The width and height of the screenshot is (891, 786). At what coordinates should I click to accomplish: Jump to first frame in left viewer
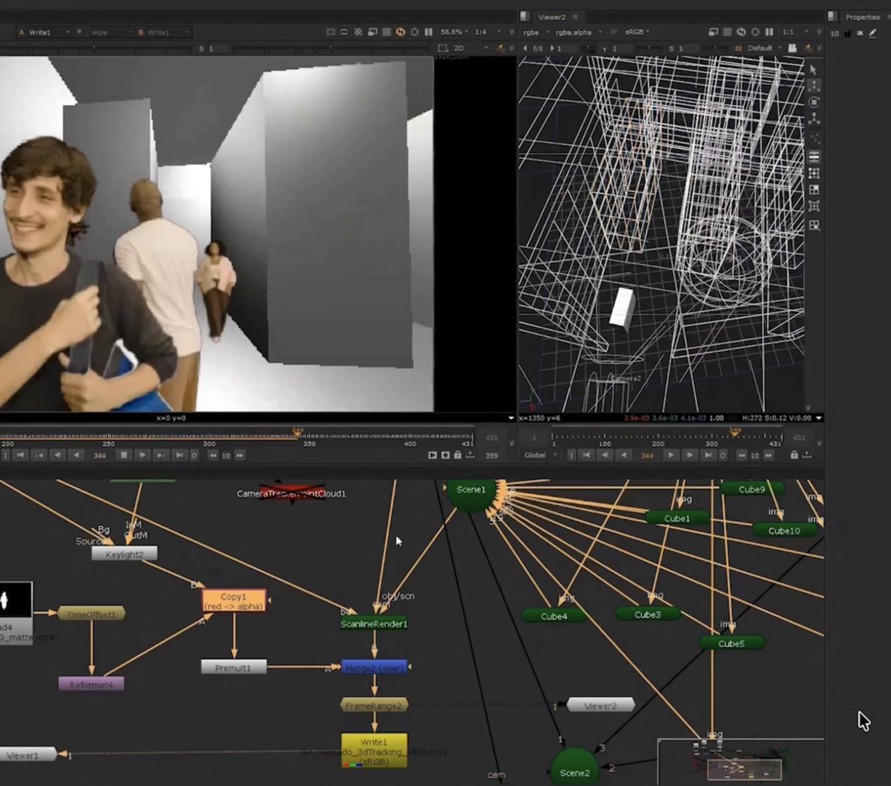tap(20, 455)
